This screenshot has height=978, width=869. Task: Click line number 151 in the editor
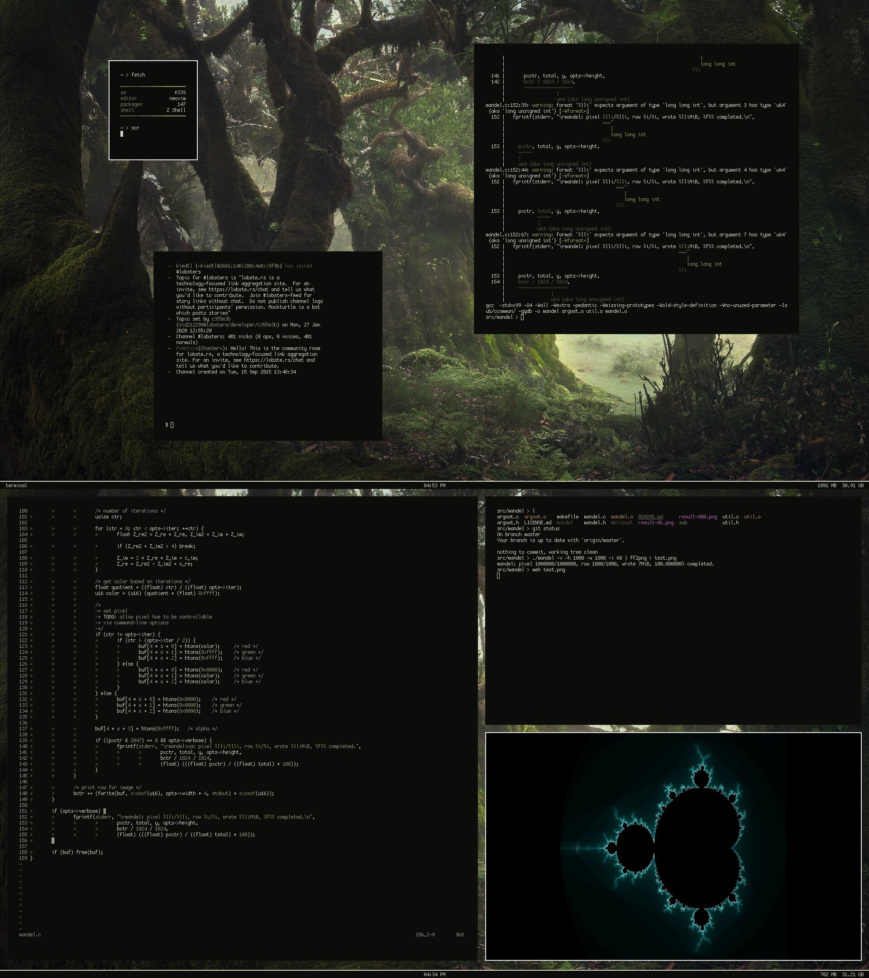(x=23, y=811)
